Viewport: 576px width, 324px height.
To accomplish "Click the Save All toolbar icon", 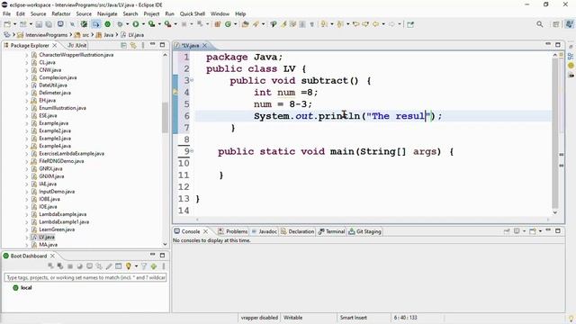I will click(x=49, y=24).
